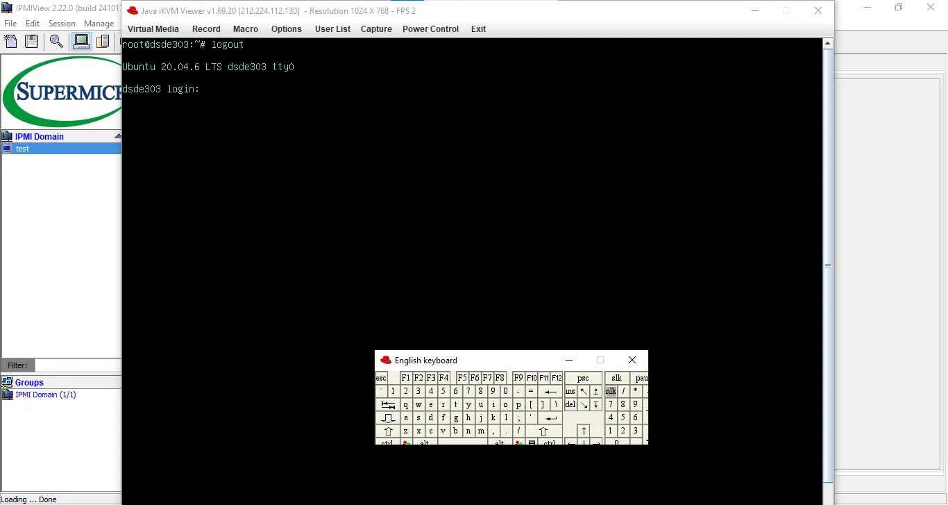Toggle the slk Scroll Lock key

coord(616,378)
